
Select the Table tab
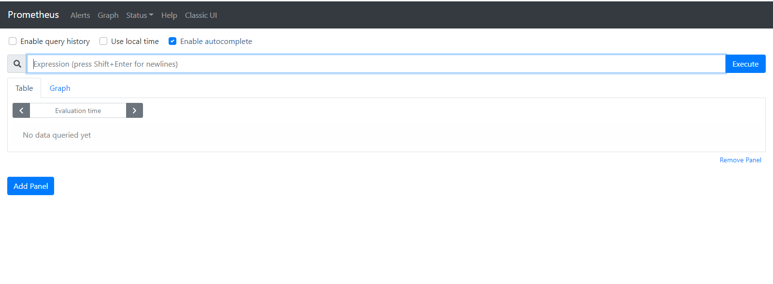point(24,88)
